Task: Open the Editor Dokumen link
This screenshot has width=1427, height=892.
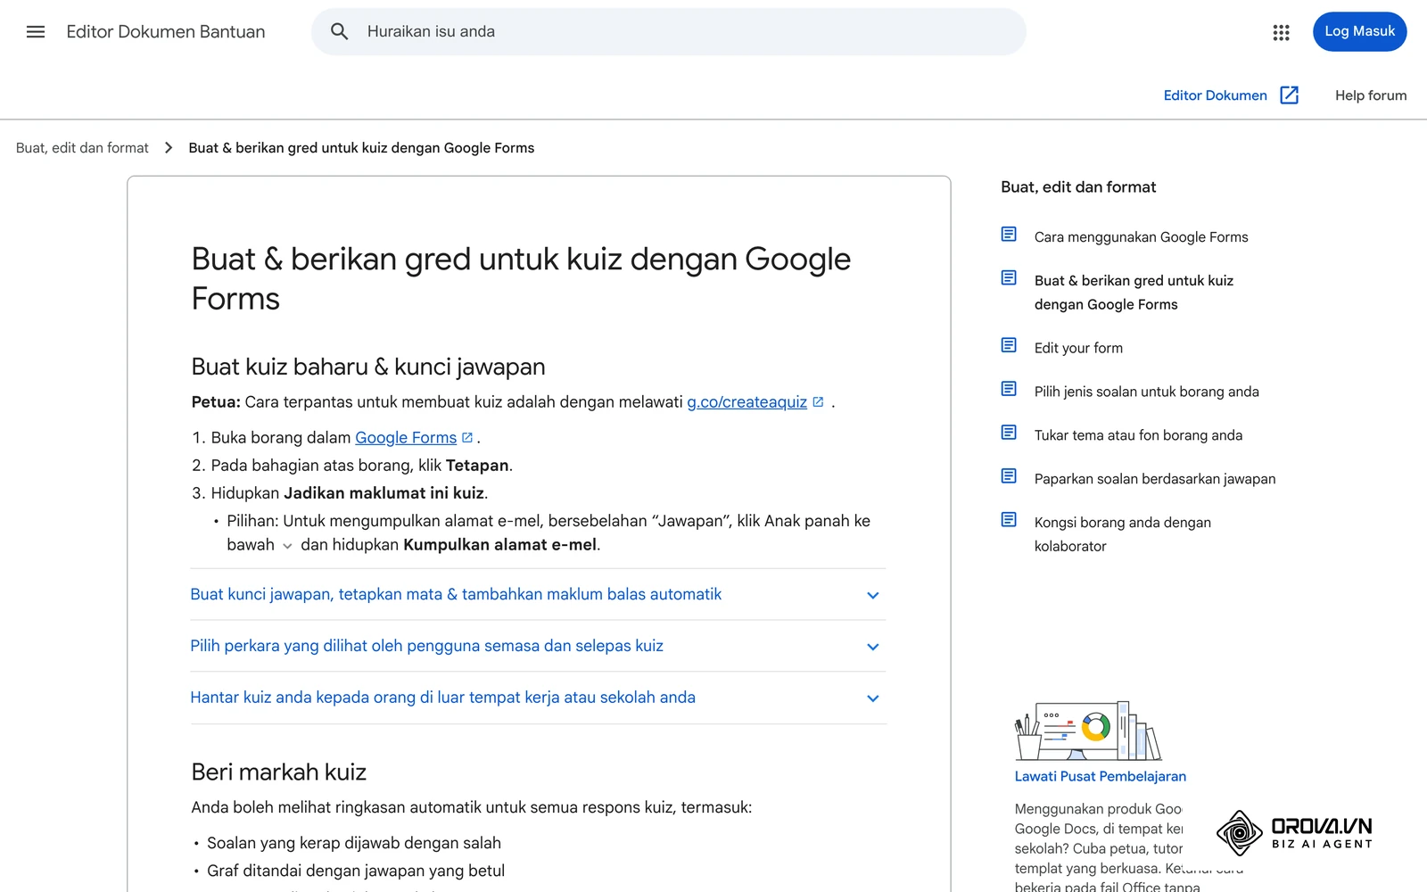Action: coord(1215,95)
